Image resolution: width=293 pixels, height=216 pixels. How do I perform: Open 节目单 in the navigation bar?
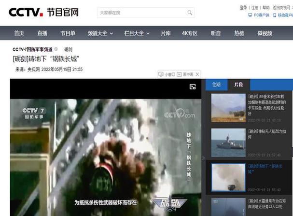(68, 33)
